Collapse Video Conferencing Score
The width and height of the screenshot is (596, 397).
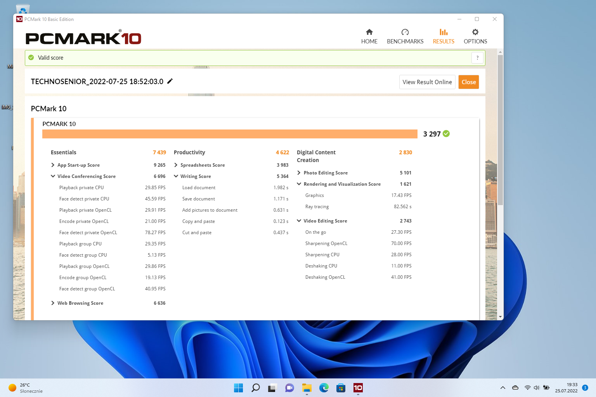click(x=53, y=176)
